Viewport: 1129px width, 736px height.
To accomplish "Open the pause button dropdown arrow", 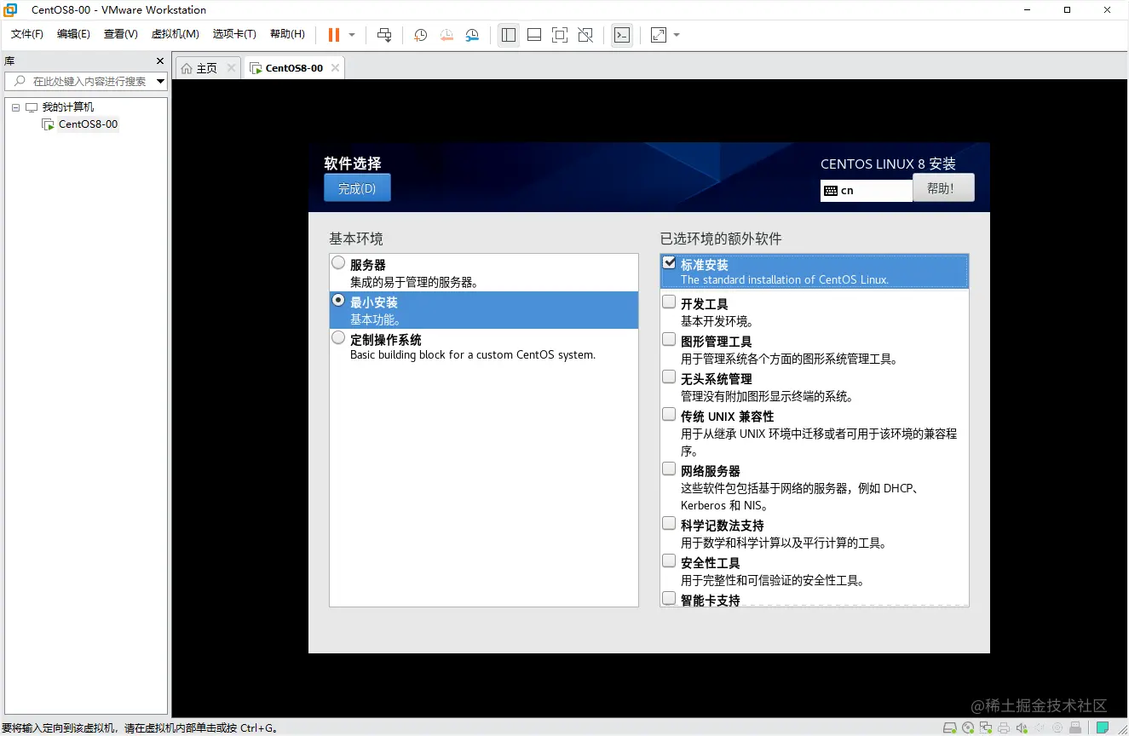I will (351, 35).
